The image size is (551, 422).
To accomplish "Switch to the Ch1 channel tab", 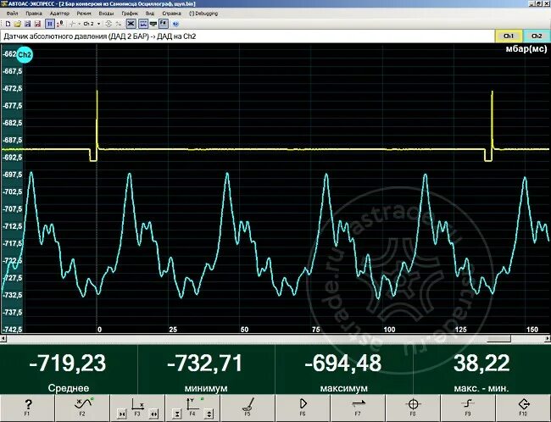I will click(509, 36).
